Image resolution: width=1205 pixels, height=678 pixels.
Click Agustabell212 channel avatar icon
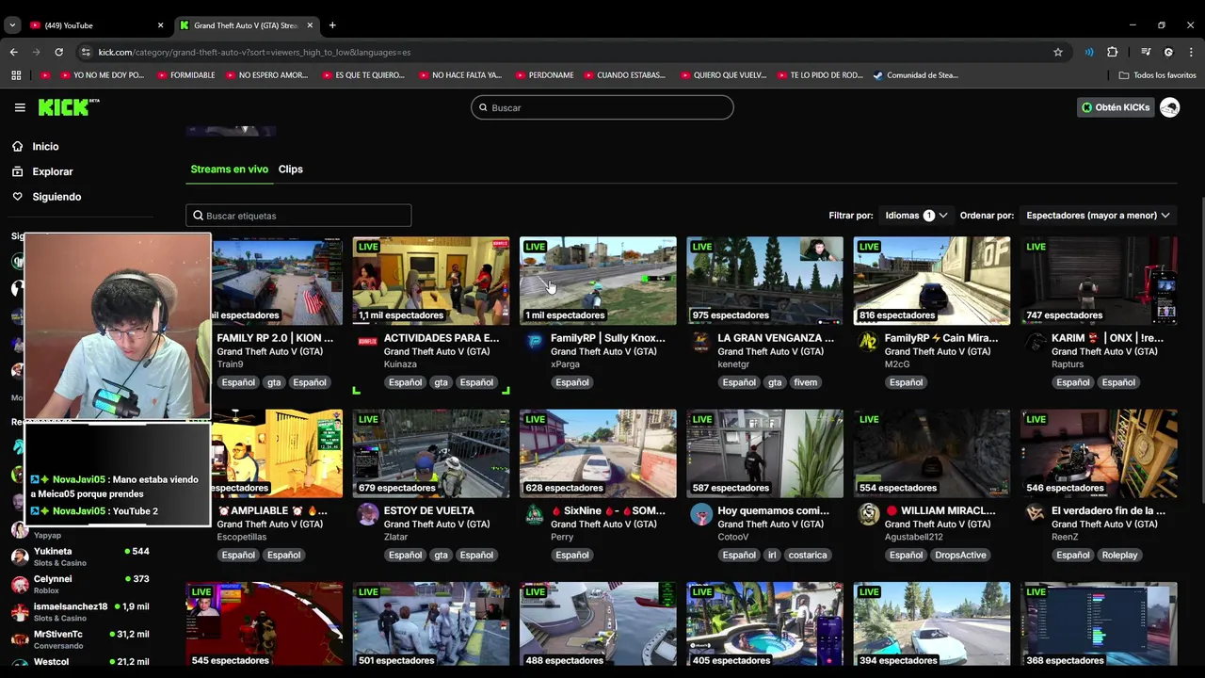868,514
